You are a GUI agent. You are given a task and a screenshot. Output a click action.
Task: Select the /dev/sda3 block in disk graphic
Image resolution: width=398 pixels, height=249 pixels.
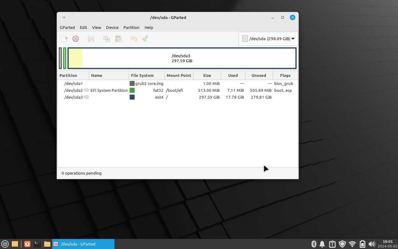tap(182, 58)
